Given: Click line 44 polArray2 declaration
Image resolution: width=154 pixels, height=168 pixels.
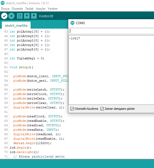Looking at the screenshot, I should pos(30,36).
